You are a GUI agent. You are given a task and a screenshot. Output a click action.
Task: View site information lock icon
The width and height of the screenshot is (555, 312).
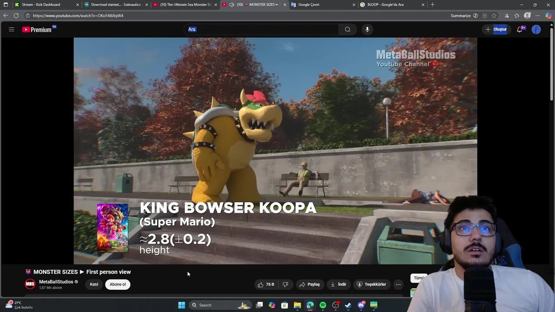tap(28, 16)
